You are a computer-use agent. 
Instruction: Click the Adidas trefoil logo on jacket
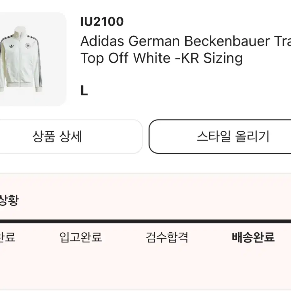click(x=12, y=46)
